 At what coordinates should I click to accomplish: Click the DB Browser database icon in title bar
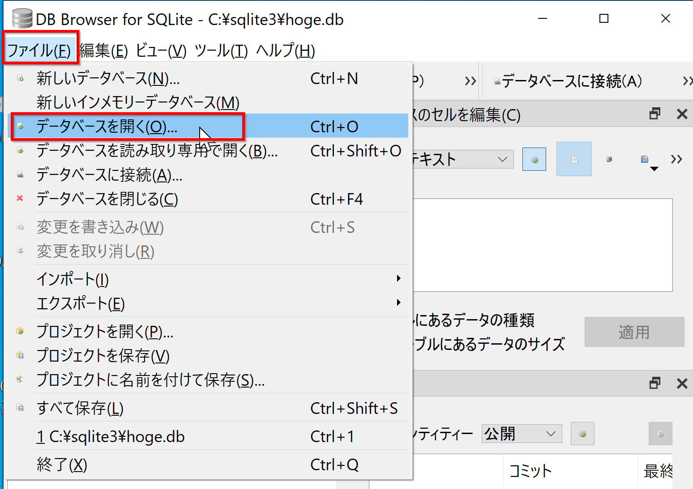tap(22, 19)
